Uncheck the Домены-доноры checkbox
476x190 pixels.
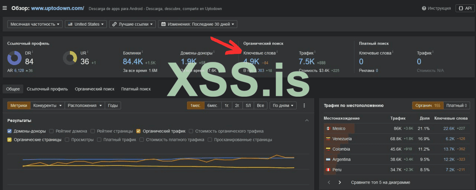pyautogui.click(x=10, y=131)
